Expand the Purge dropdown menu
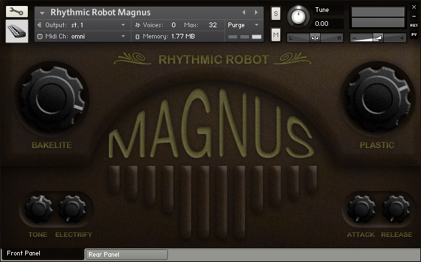The width and height of the screenshot is (421, 262). (x=244, y=25)
